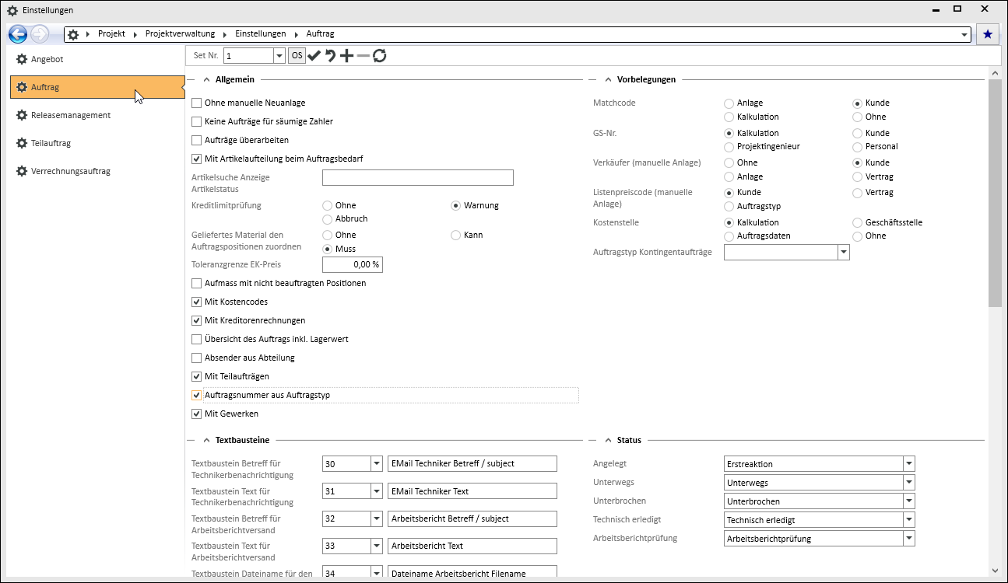Open the breadcrumb address dropdown
1008x583 pixels.
965,35
